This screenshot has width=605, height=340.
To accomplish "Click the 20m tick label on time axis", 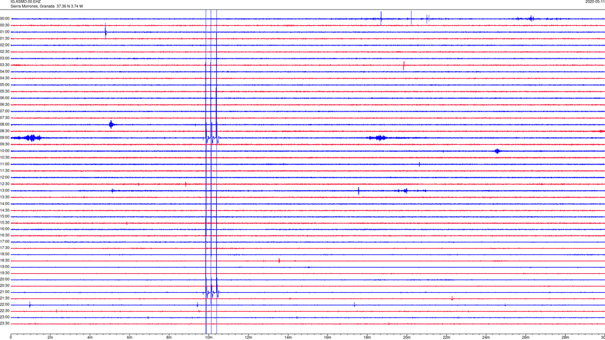I will [406, 337].
